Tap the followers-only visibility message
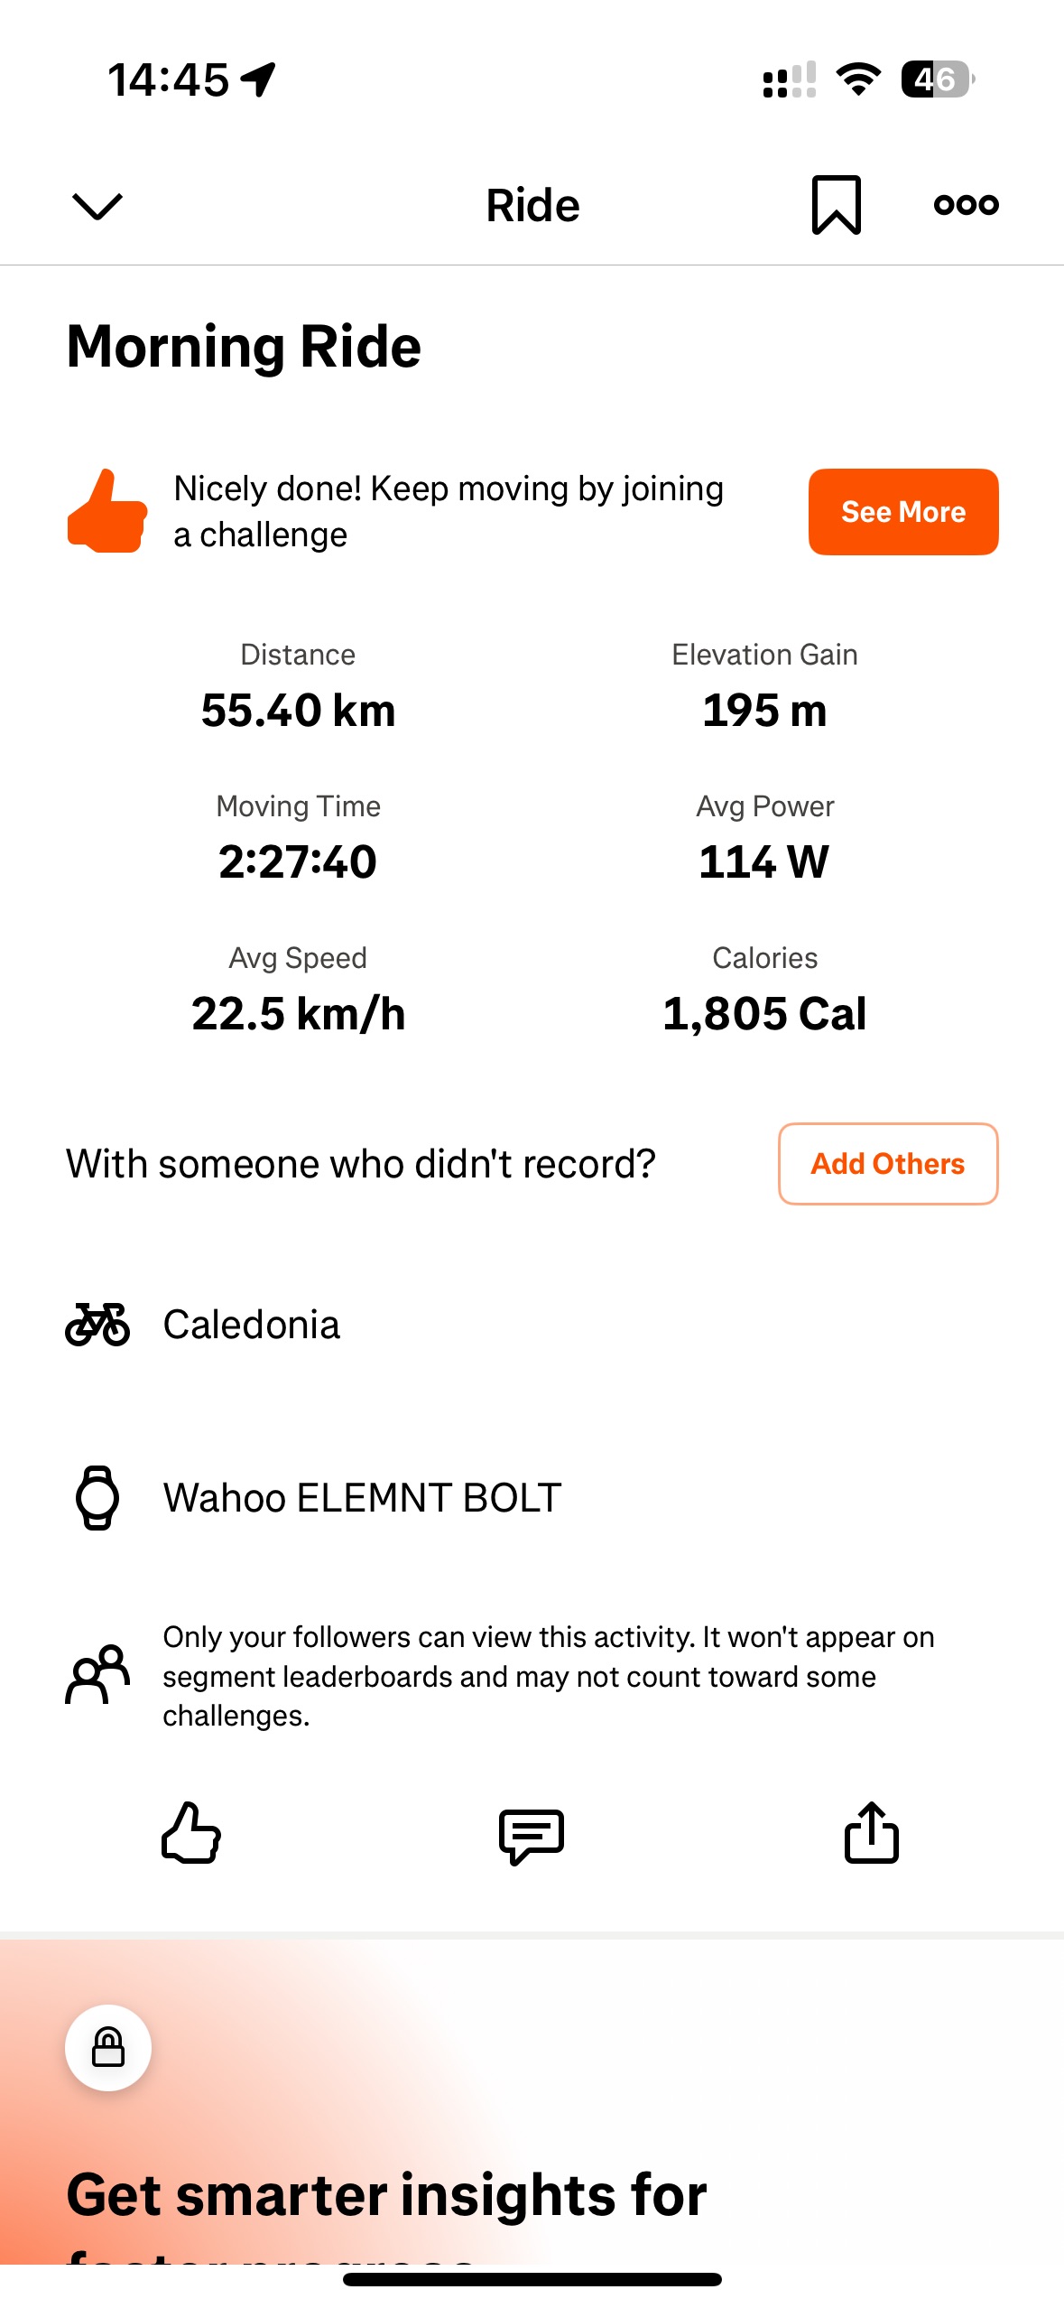1064x2308 pixels. tap(548, 1676)
